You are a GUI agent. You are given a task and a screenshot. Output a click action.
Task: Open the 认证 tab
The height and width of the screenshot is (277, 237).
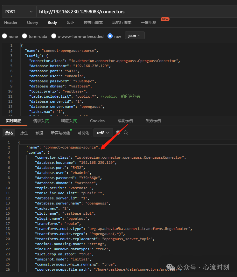click(x=70, y=23)
